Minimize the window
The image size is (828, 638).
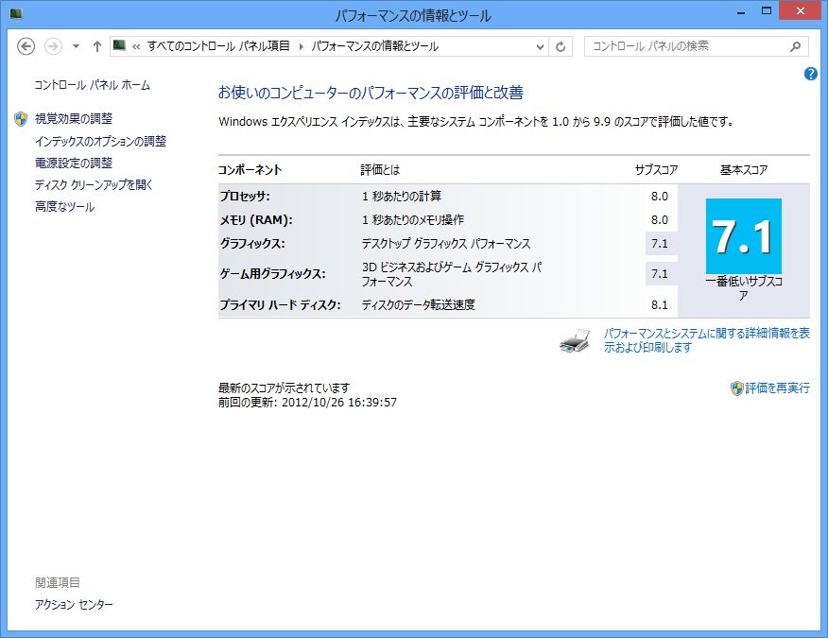(741, 11)
